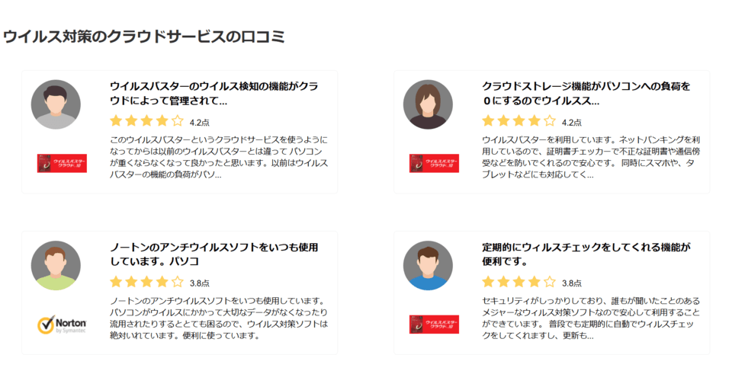Viewport: 732px width, 387px height.
Task: Select the reviewer avatar wearing a blue shirt
Action: pyautogui.click(x=428, y=265)
